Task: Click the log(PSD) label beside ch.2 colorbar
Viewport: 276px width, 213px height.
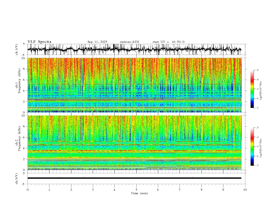Action: pos(261,148)
